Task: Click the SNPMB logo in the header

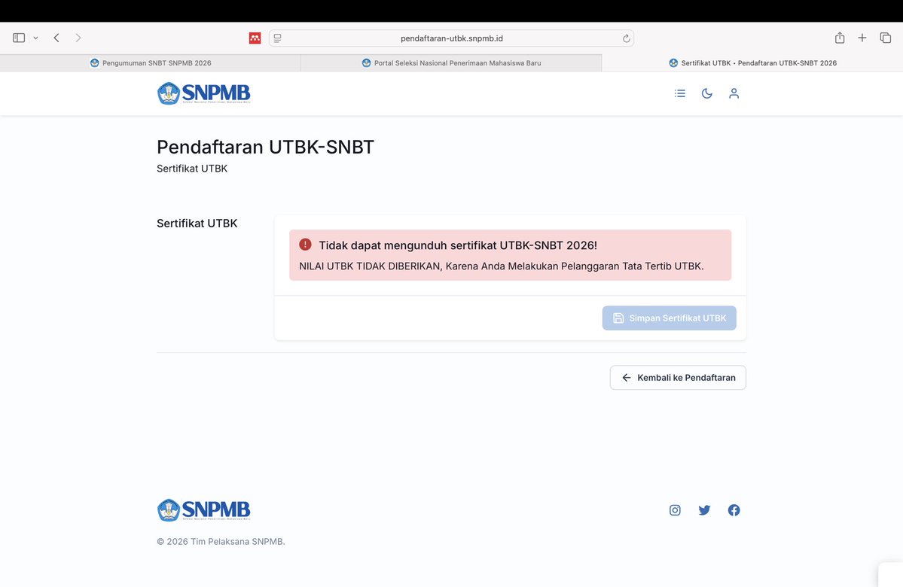Action: 204,93
